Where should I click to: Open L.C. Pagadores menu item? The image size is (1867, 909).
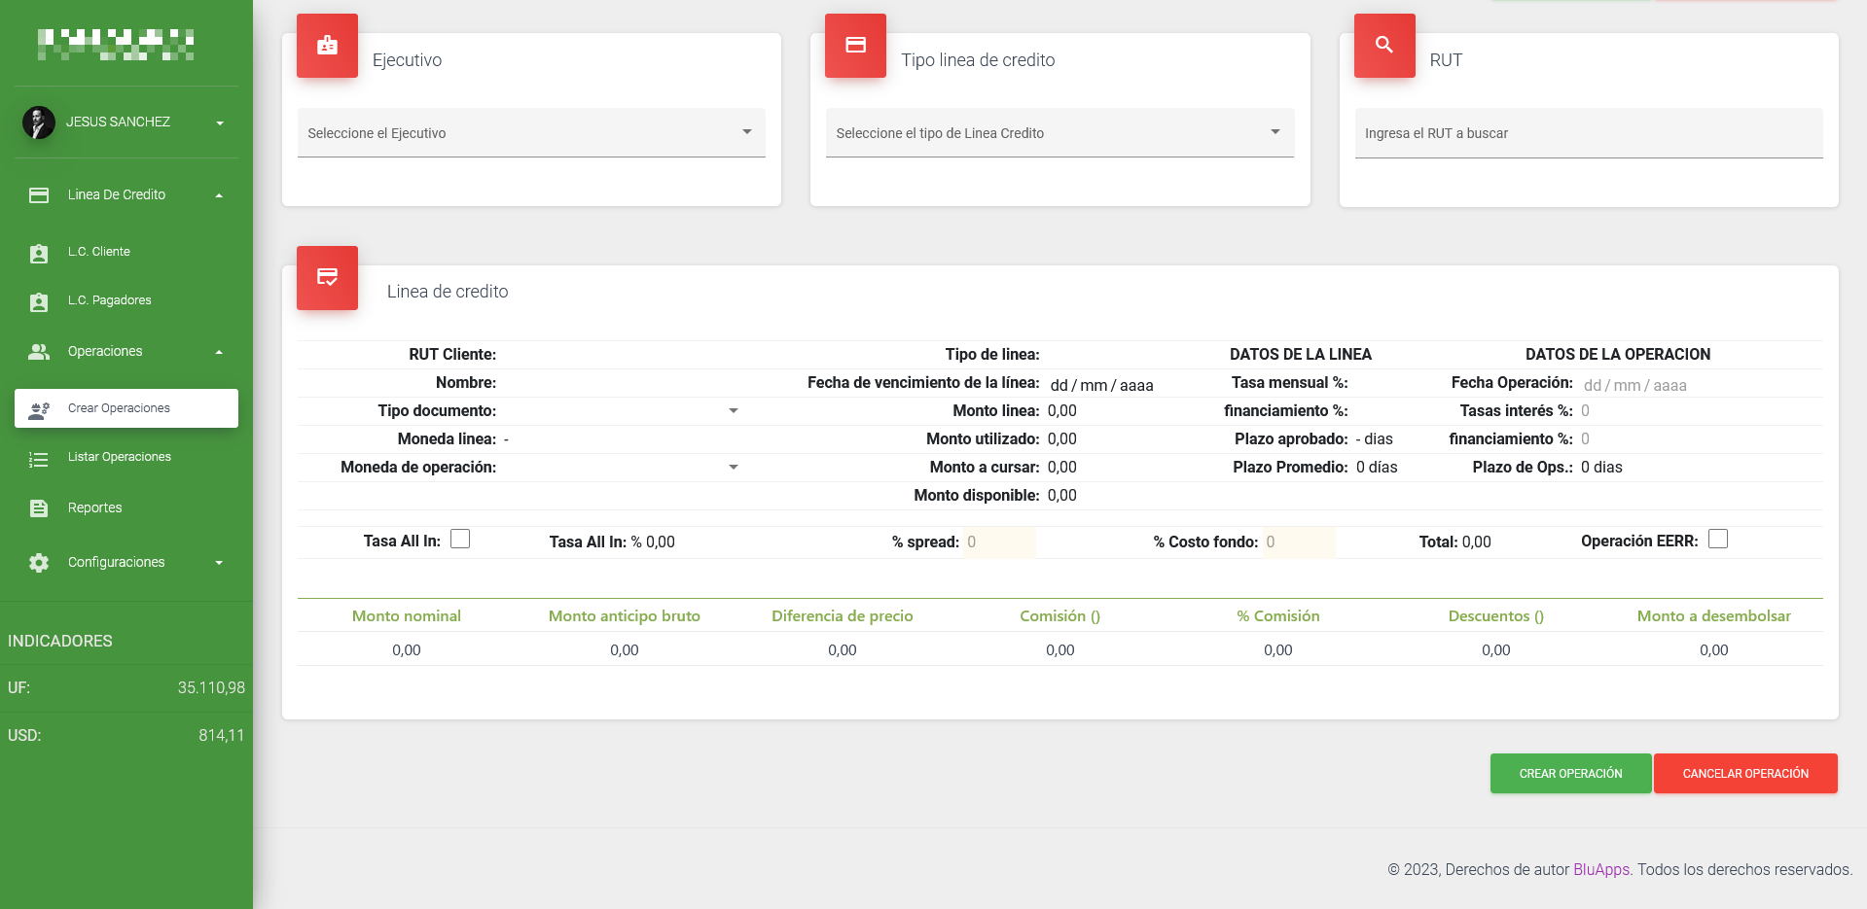pos(109,300)
